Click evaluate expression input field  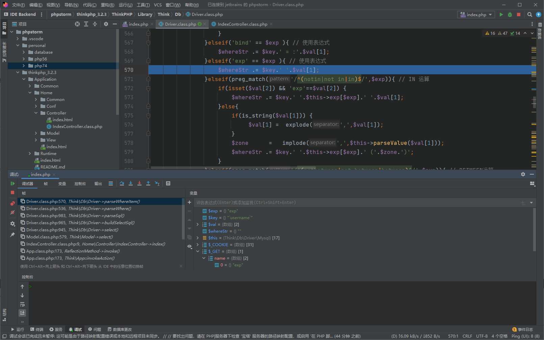(x=357, y=203)
